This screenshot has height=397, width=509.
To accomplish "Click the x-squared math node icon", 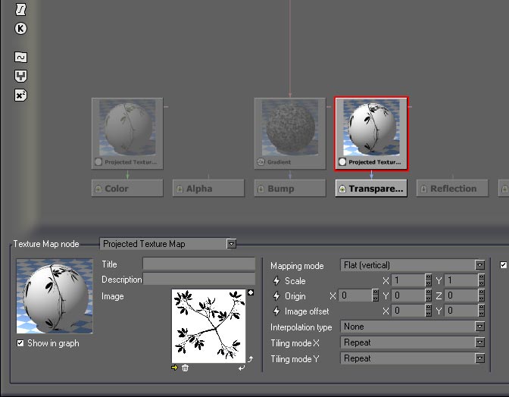I will (x=20, y=95).
